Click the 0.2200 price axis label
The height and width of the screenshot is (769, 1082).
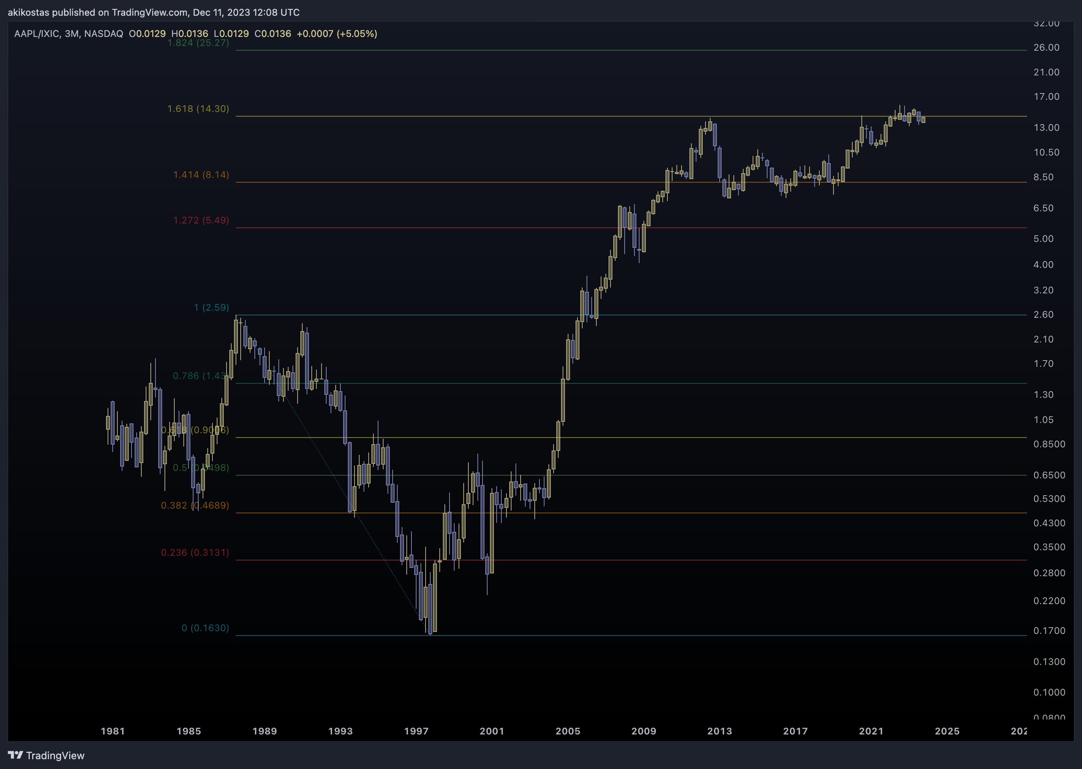(x=1049, y=601)
